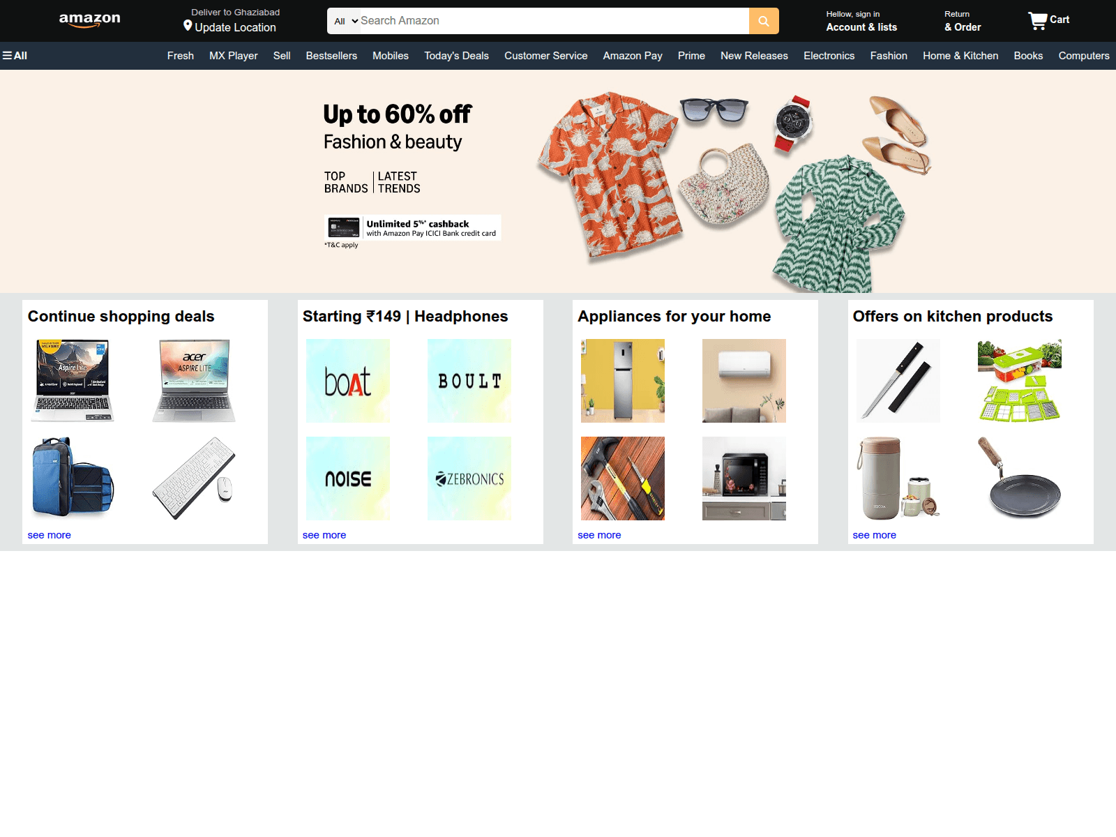Screen dimensions: 1116x837
Task: Open Account & lists menu
Action: [861, 21]
